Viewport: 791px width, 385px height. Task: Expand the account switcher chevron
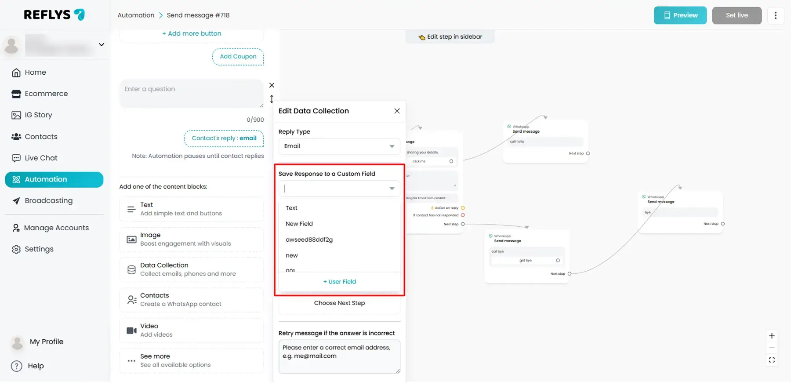102,45
